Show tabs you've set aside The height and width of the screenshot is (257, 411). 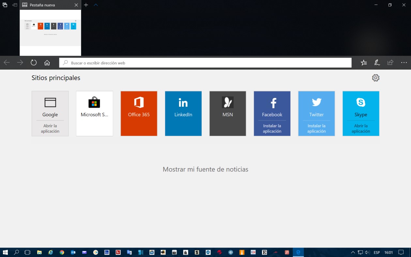(x=5, y=5)
